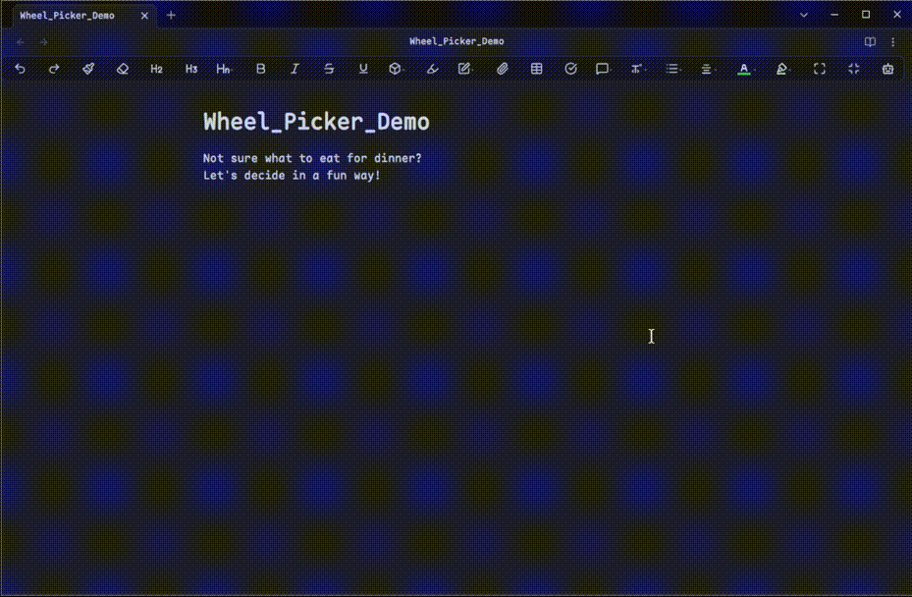Toggle italic formatting
912x597 pixels.
point(295,69)
